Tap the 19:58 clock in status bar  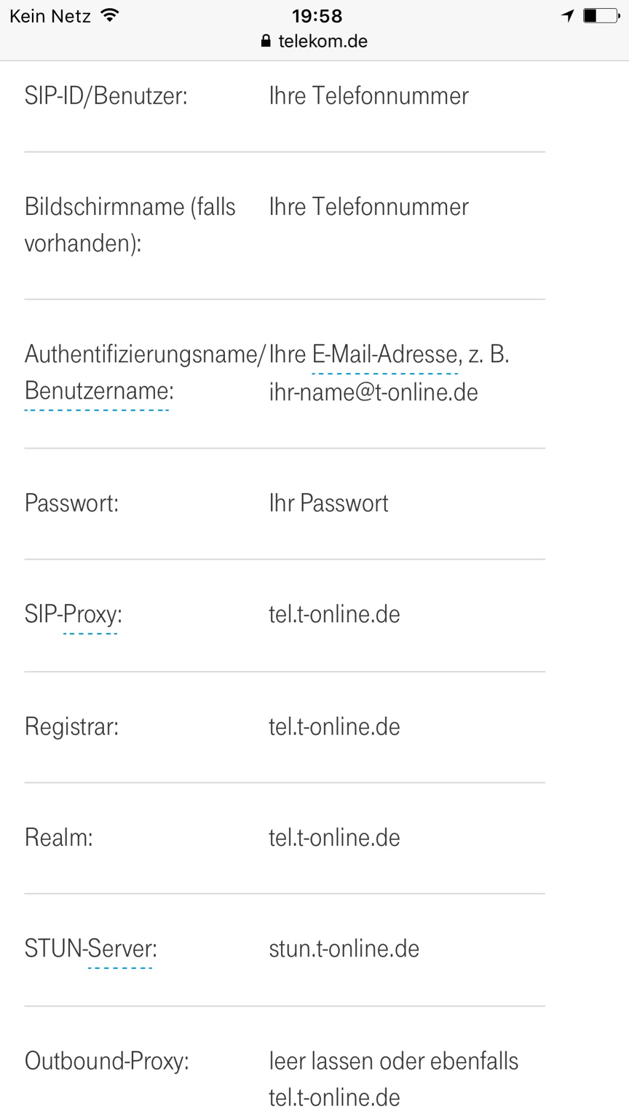pos(317,16)
